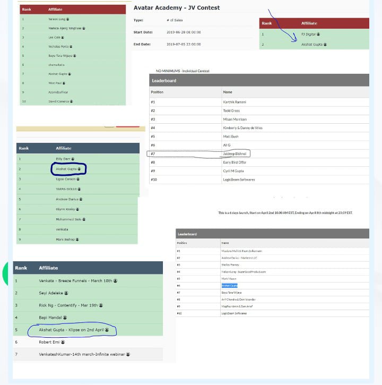Click the '# of Sales' type value
382x385 pixels.
click(175, 20)
